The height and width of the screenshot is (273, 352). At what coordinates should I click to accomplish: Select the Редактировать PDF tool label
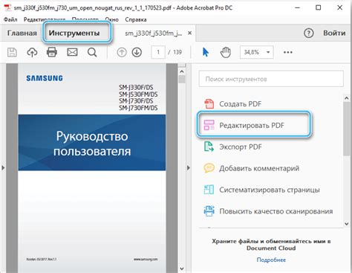click(252, 125)
